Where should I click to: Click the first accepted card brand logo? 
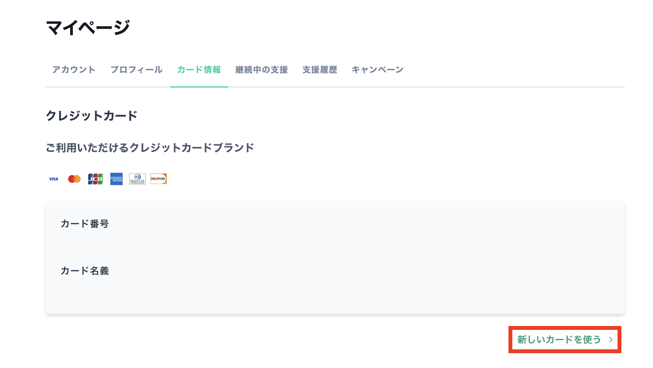(x=53, y=179)
